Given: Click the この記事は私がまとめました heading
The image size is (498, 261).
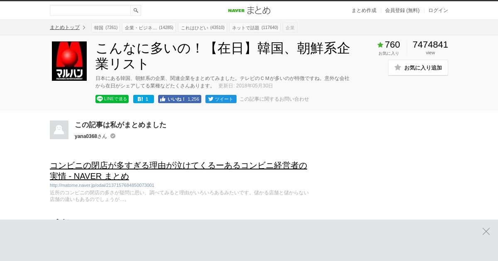Looking at the screenshot, I should pyautogui.click(x=120, y=125).
